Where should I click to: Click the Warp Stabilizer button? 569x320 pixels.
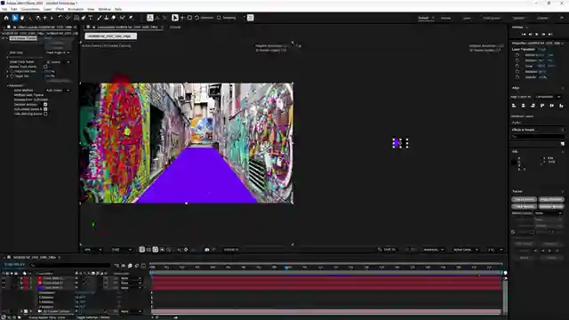pyautogui.click(x=551, y=199)
